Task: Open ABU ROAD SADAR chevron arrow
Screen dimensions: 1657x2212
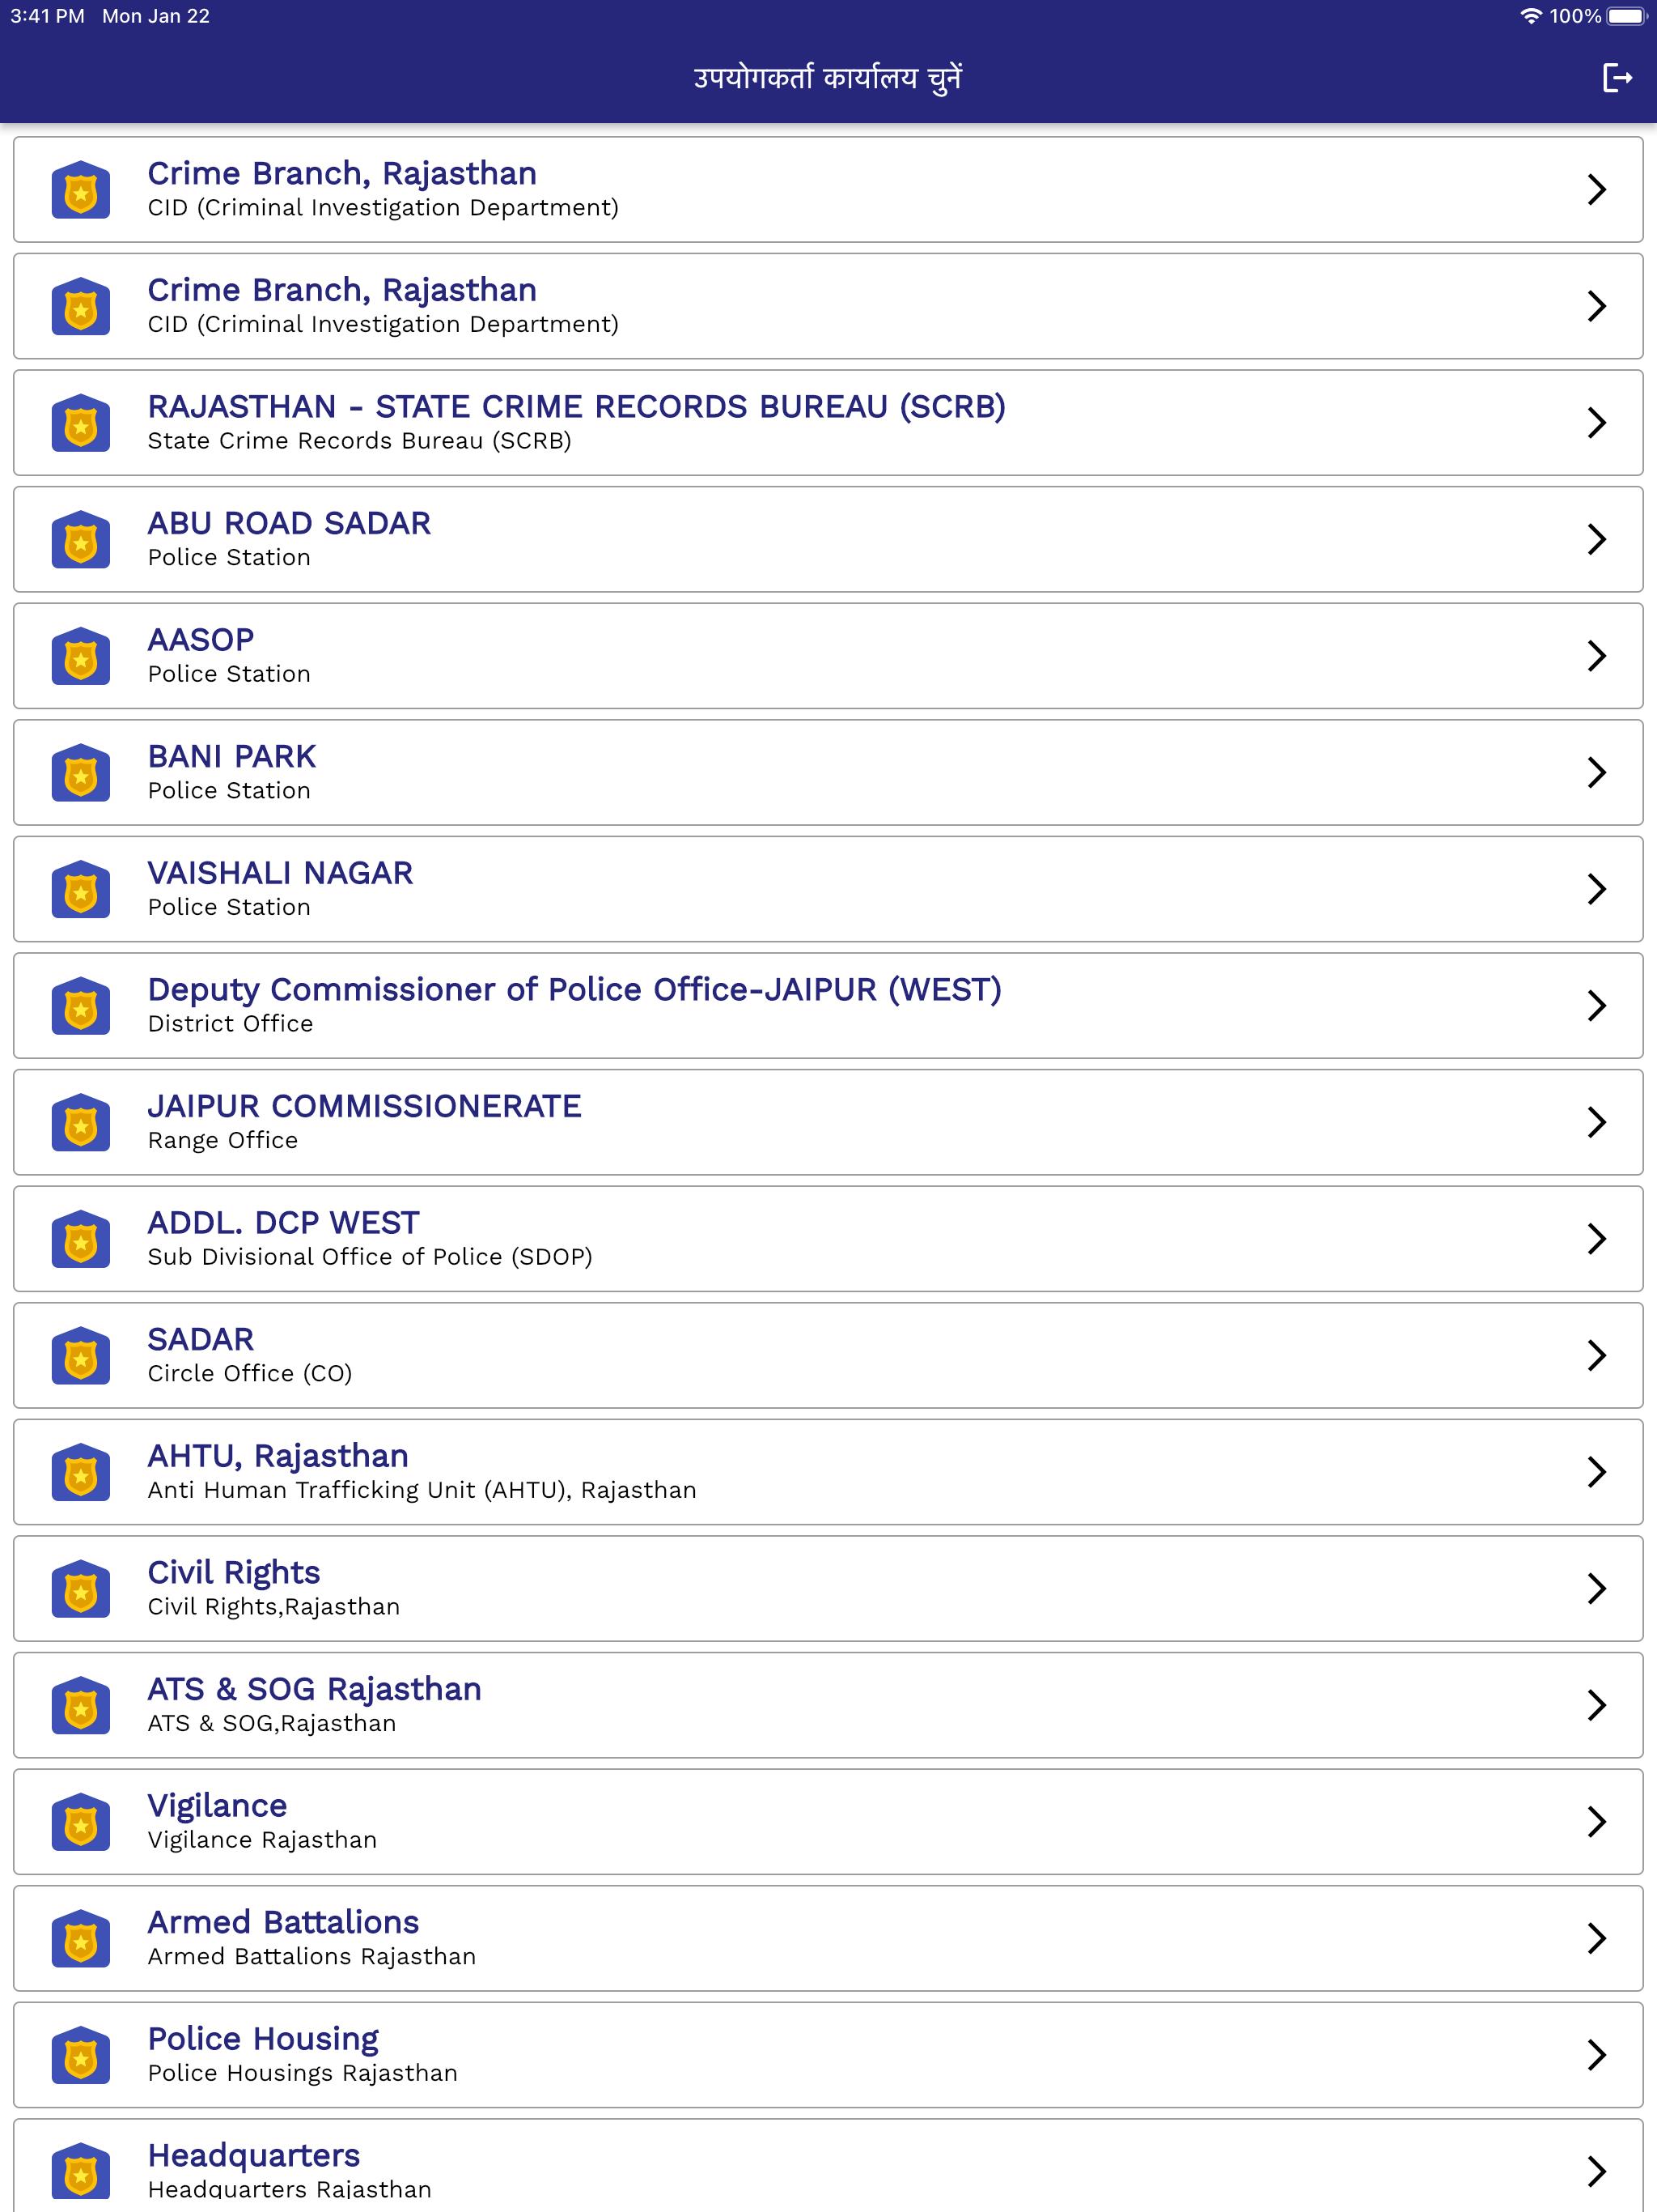Action: pos(1597,540)
